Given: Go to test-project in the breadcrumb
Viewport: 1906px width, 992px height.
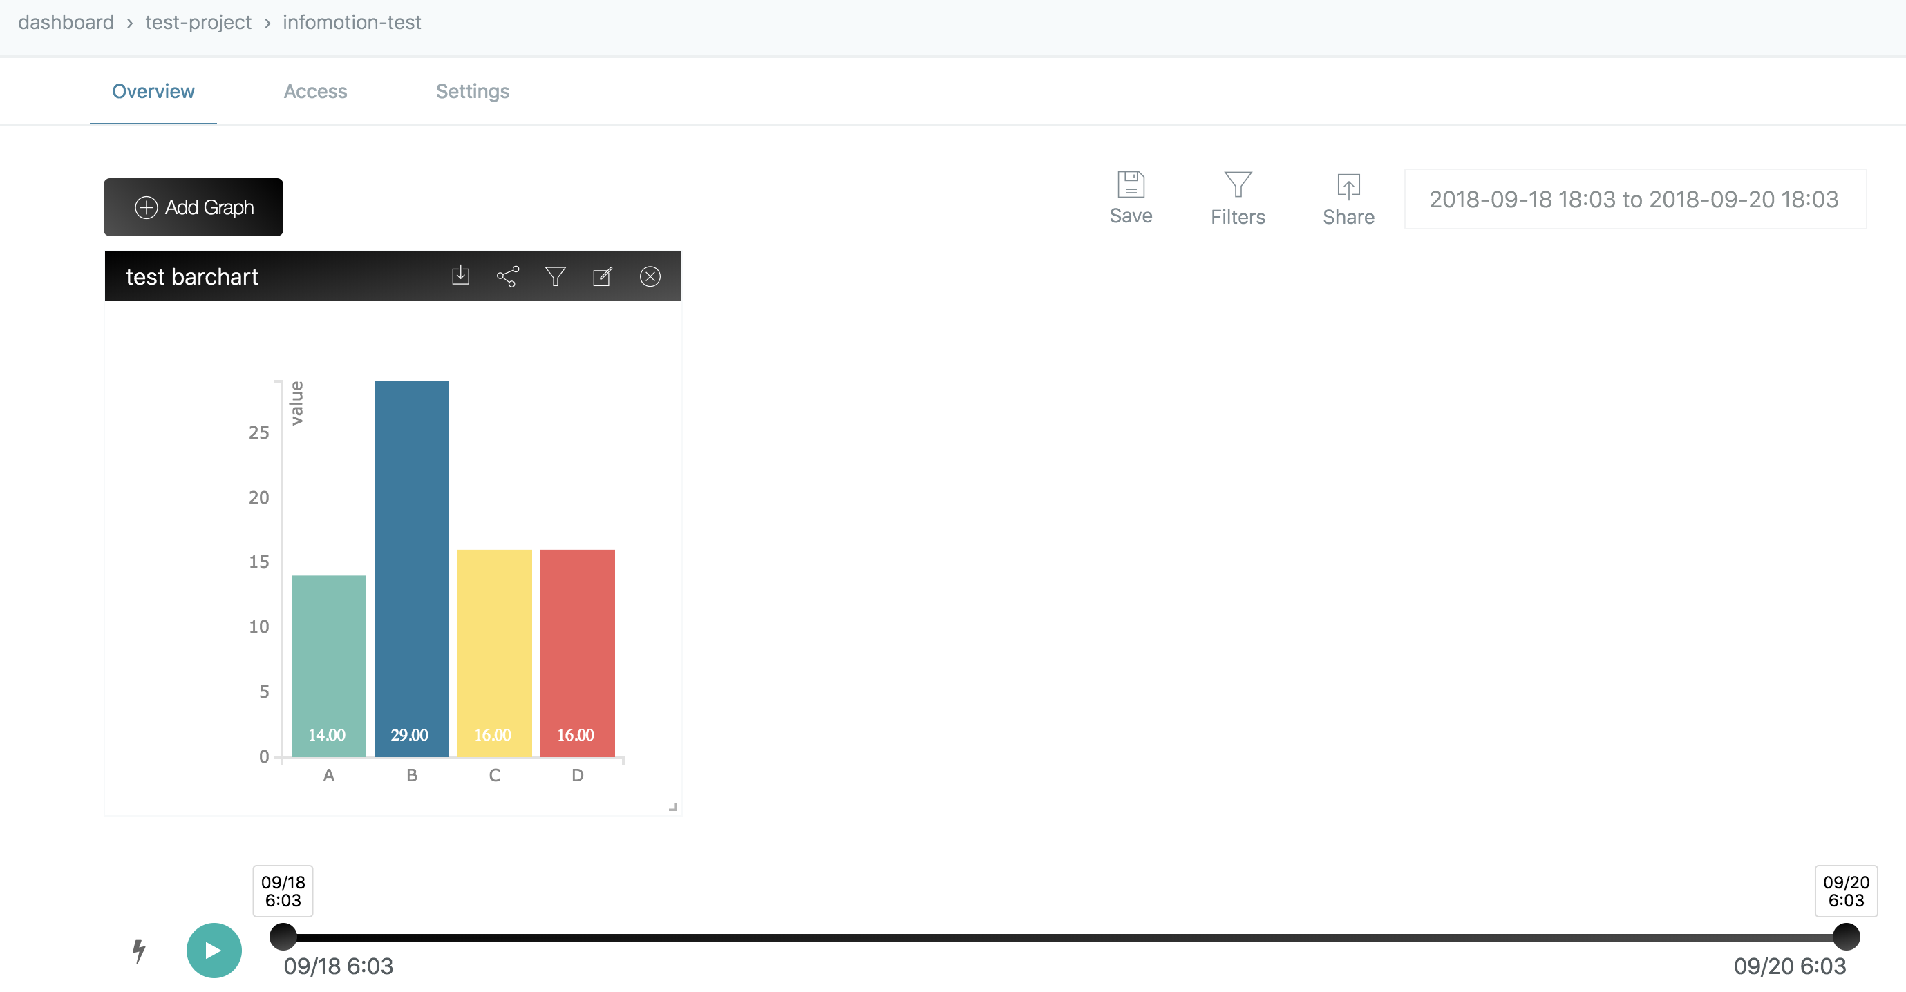Looking at the screenshot, I should (198, 22).
